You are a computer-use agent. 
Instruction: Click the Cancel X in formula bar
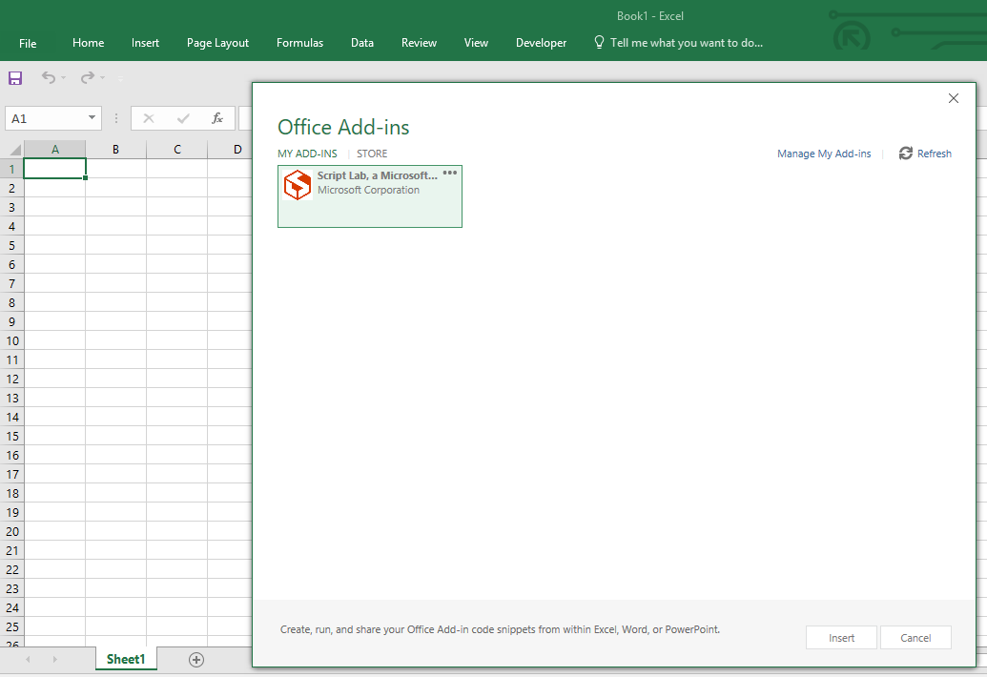pyautogui.click(x=149, y=117)
